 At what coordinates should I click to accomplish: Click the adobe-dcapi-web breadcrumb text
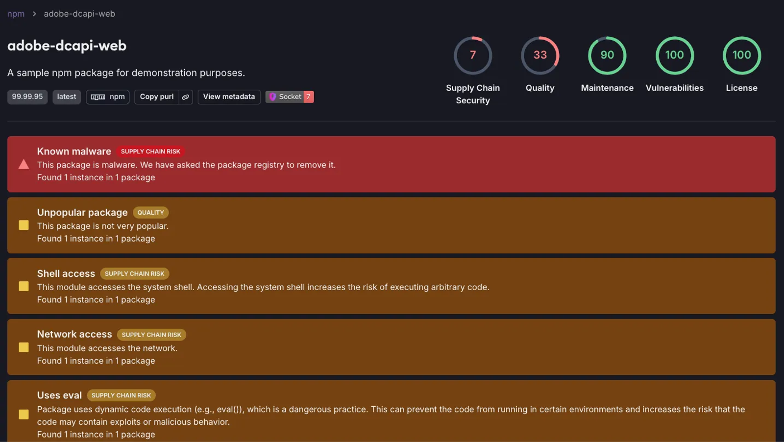79,14
